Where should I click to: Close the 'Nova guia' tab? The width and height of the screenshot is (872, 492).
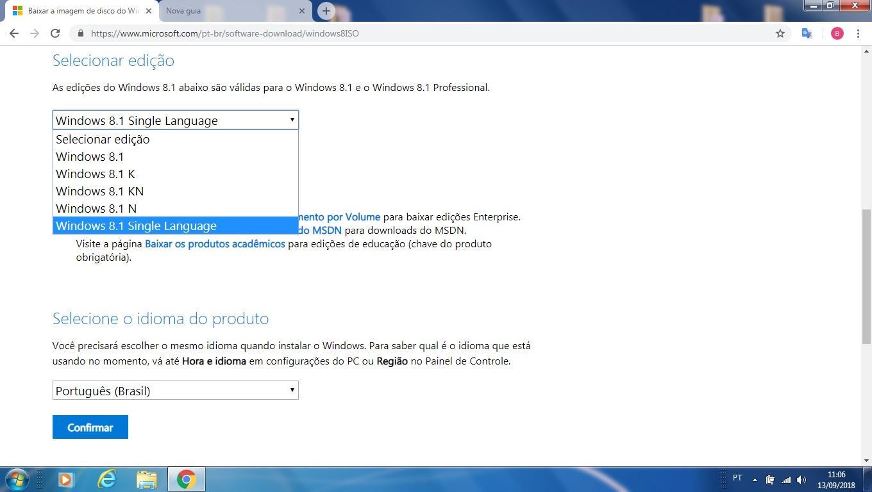302,10
